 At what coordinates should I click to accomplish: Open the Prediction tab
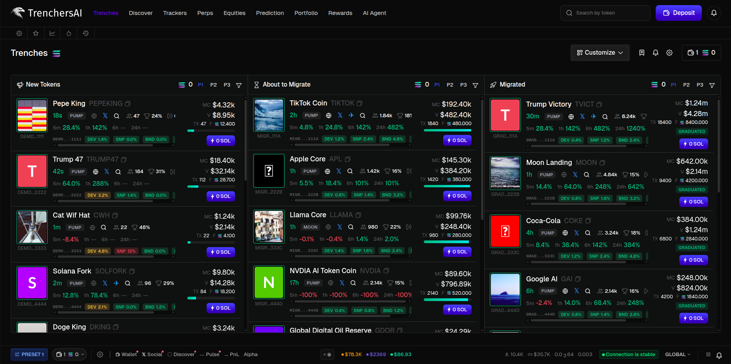click(270, 13)
